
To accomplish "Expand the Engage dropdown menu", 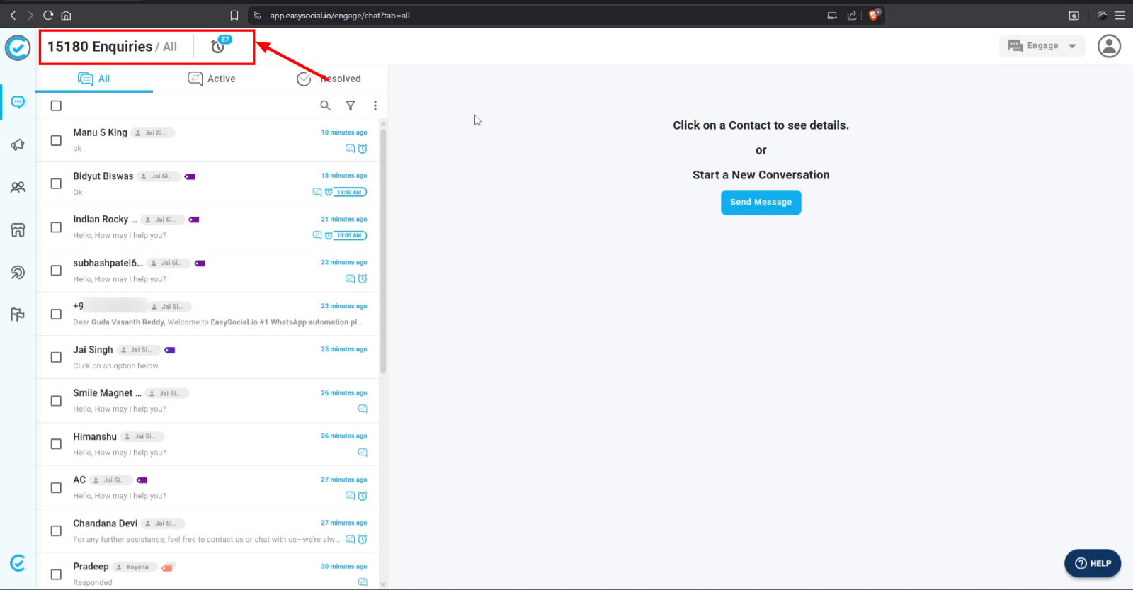I will [1042, 46].
